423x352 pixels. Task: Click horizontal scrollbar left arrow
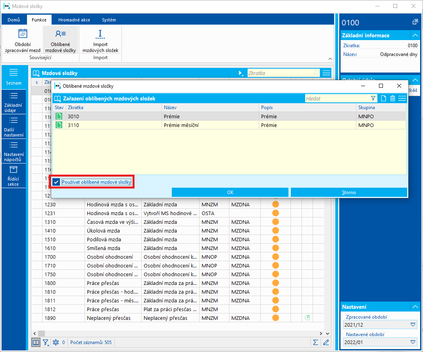tap(35, 333)
